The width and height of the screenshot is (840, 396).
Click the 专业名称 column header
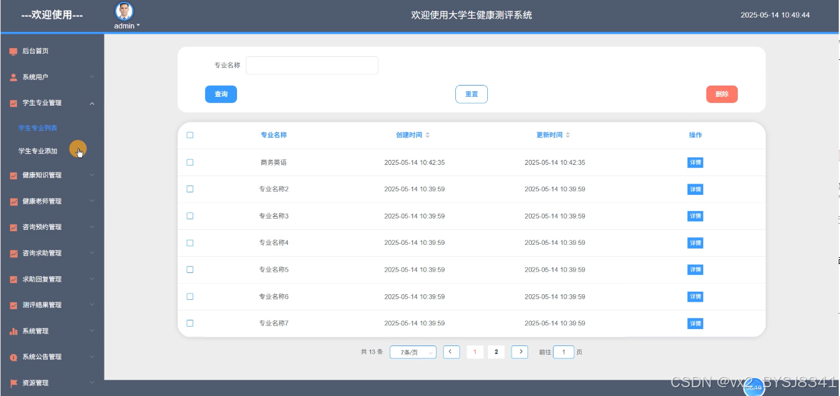[274, 135]
